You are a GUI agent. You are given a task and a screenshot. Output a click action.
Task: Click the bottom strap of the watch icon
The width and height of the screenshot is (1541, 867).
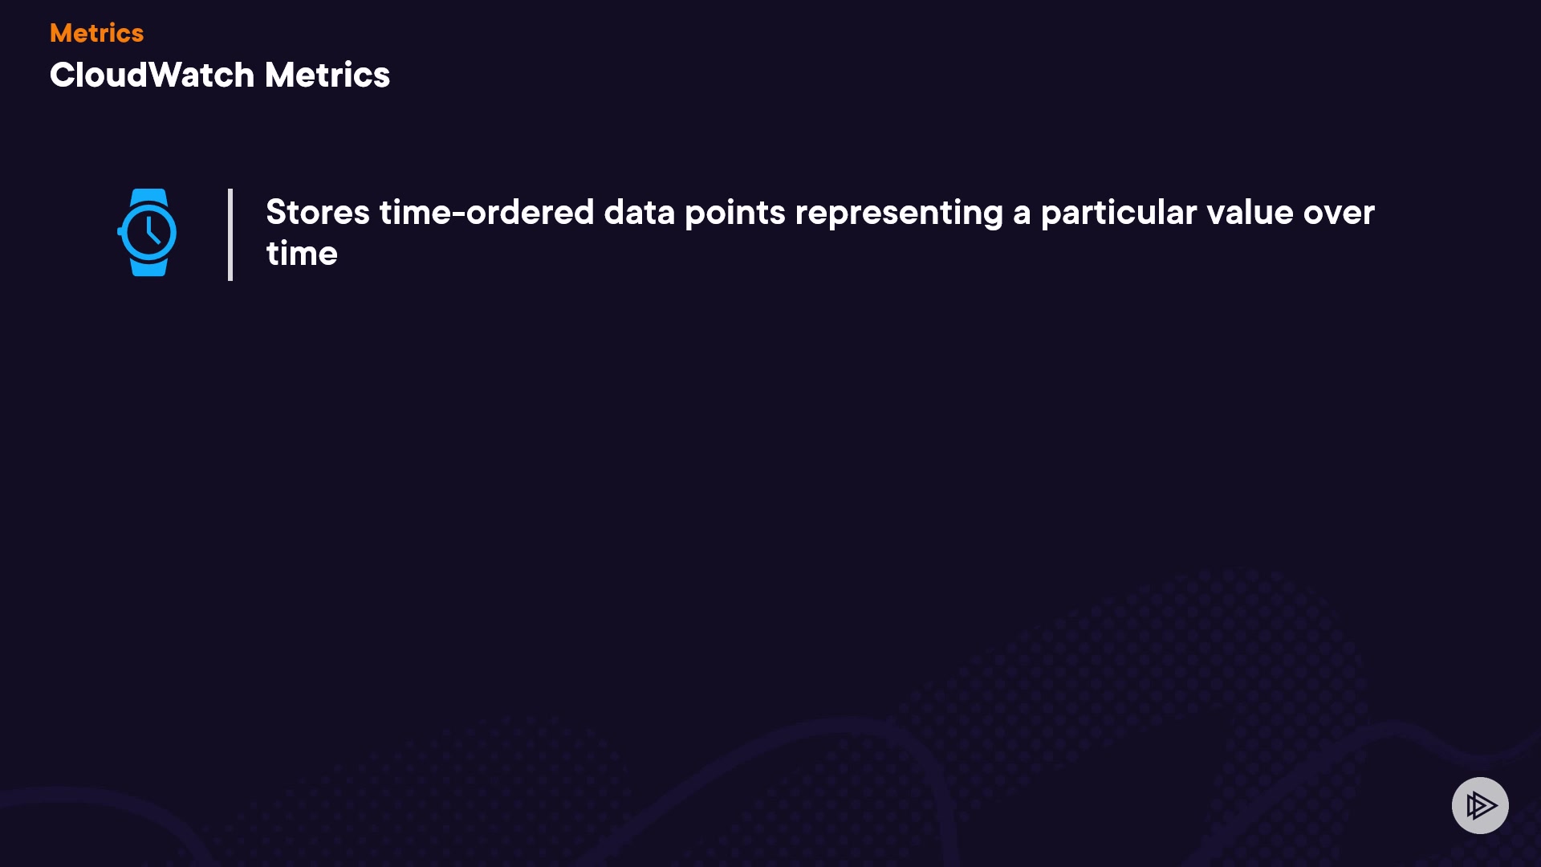coord(148,268)
